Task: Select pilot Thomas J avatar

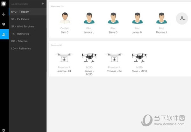Action: (x=161, y=18)
